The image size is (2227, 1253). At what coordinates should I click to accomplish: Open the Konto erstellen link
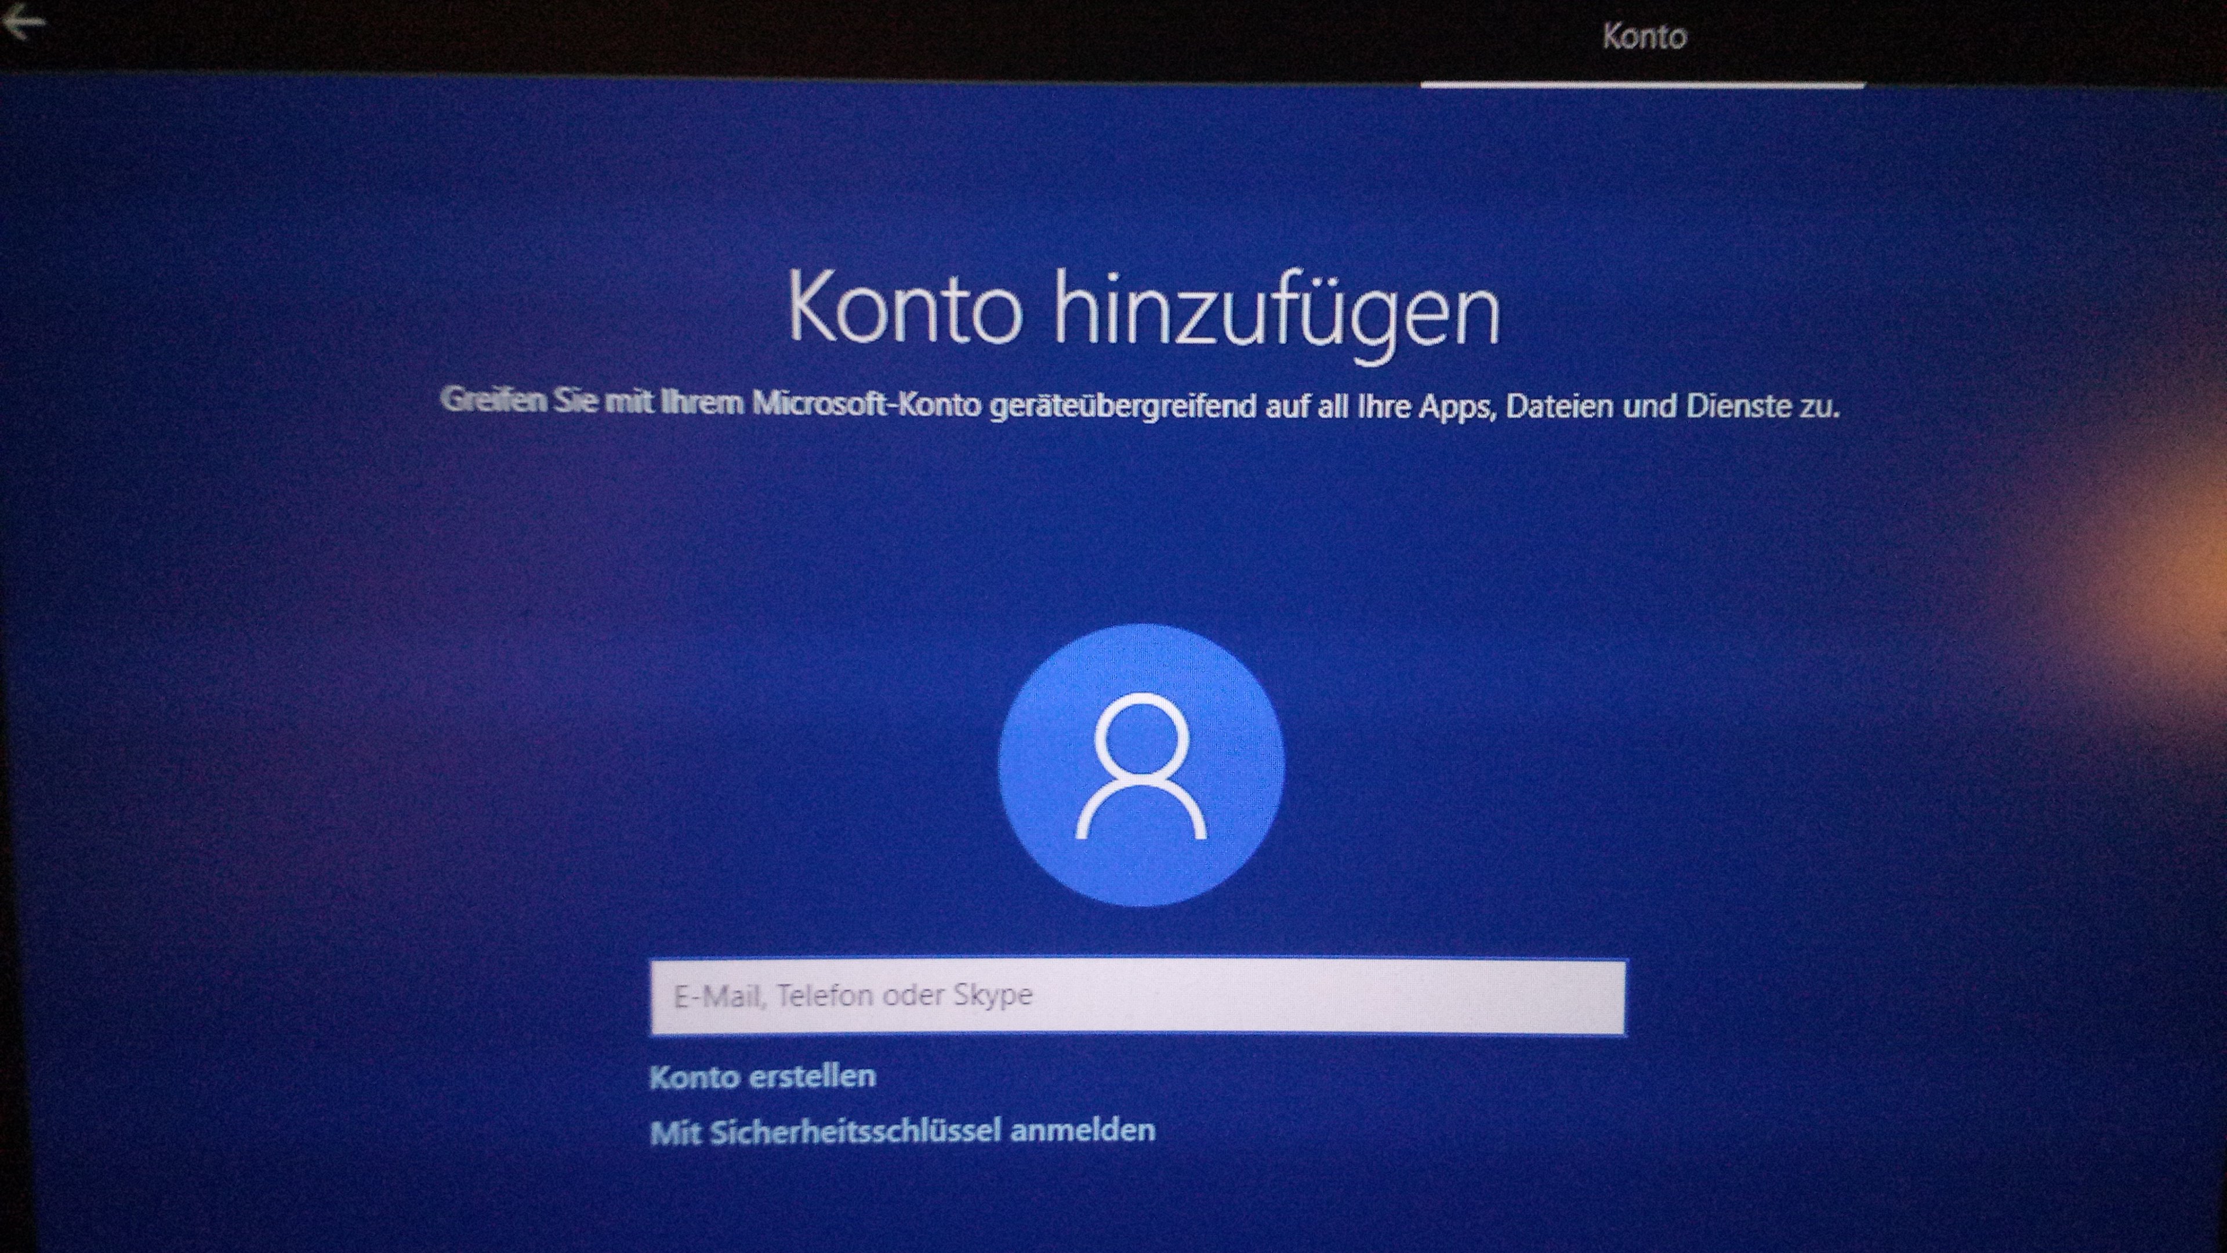[763, 1077]
